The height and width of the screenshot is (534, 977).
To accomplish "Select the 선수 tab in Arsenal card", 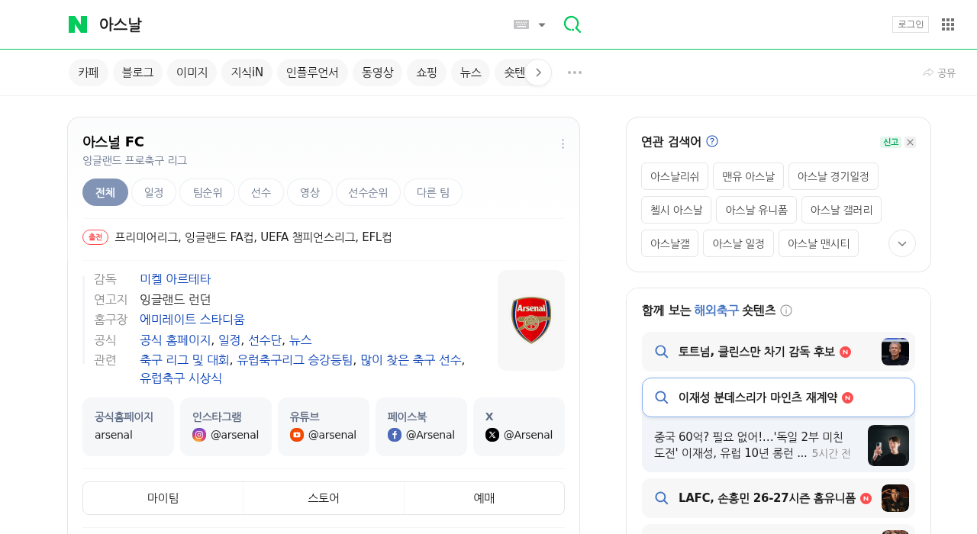I will 260,192.
